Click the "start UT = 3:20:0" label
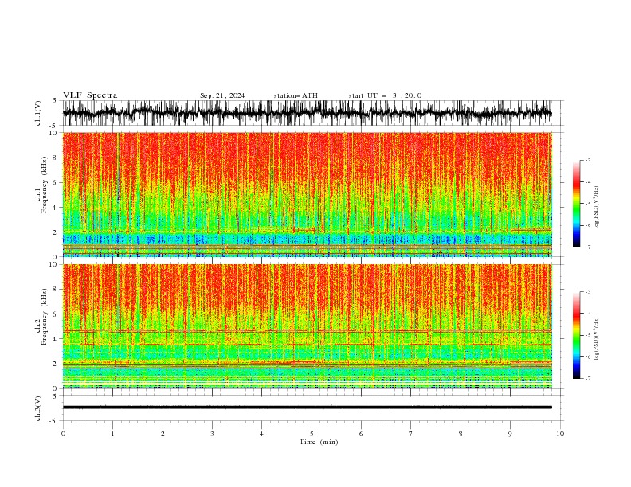The height and width of the screenshot is (487, 631). coord(385,95)
